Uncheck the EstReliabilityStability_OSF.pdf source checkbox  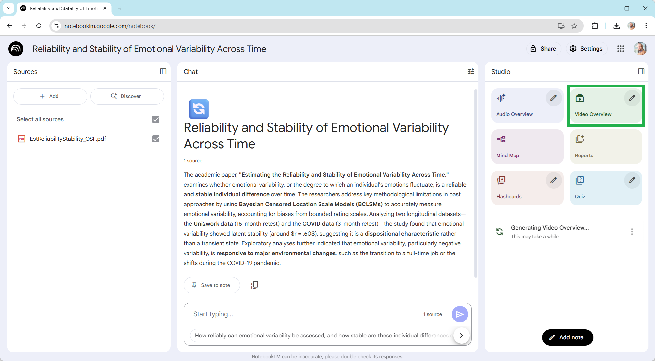click(156, 139)
